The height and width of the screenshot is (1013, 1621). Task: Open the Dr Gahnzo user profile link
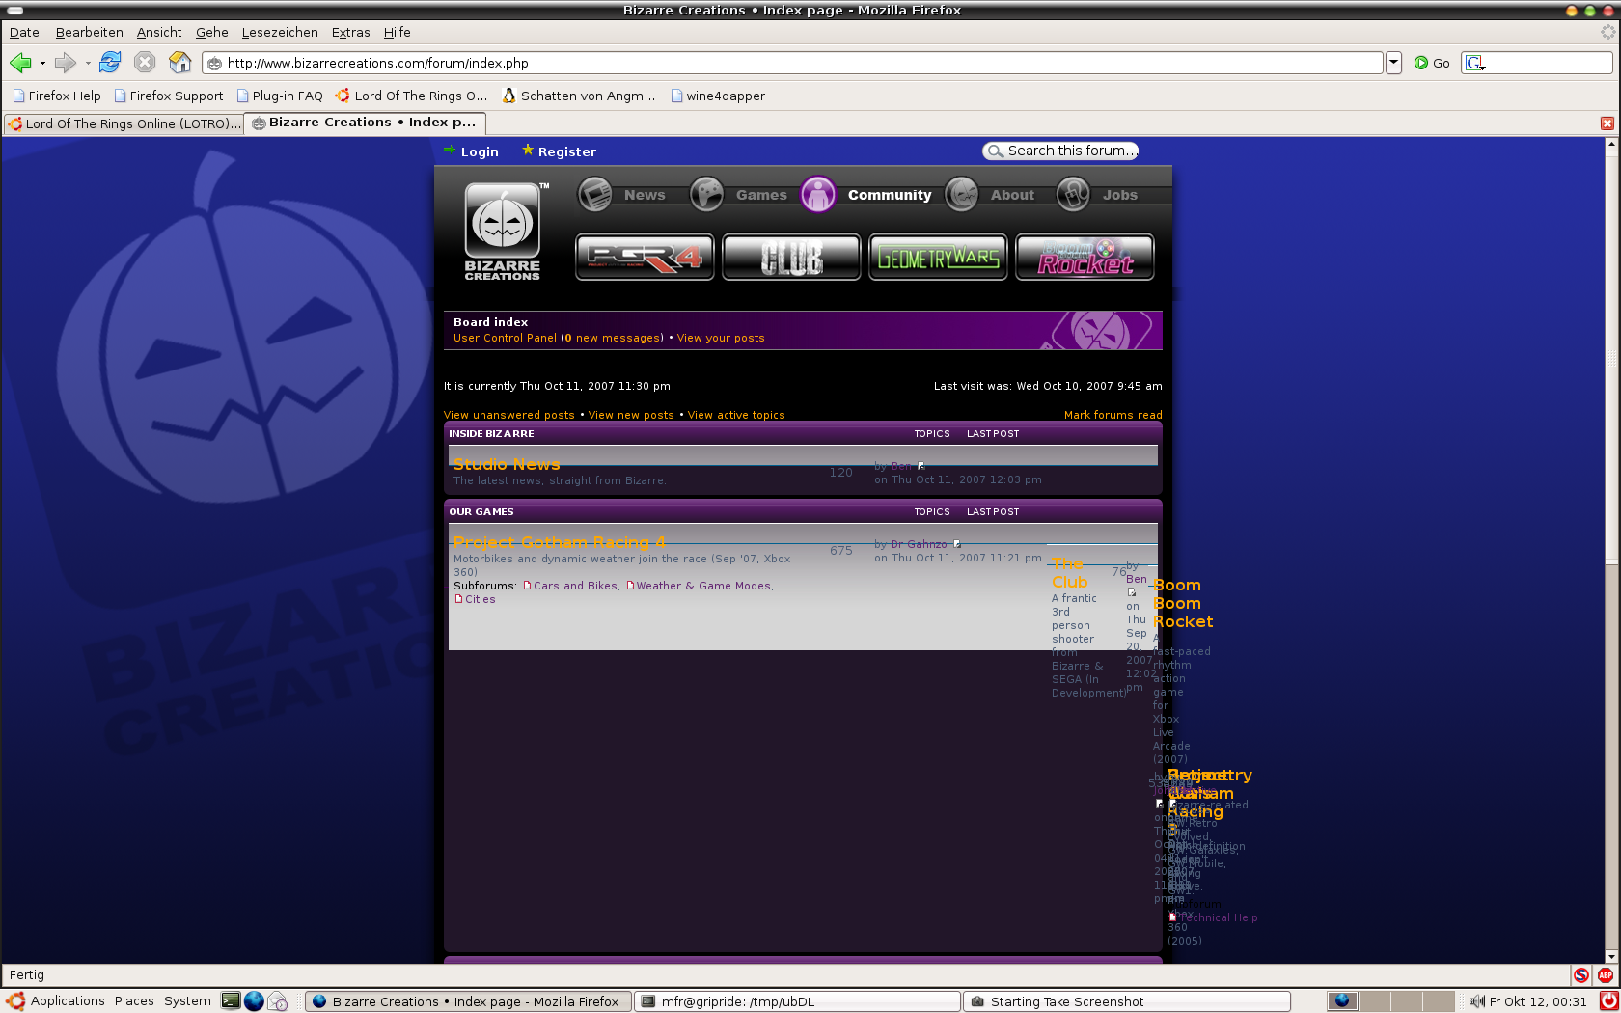(x=919, y=544)
